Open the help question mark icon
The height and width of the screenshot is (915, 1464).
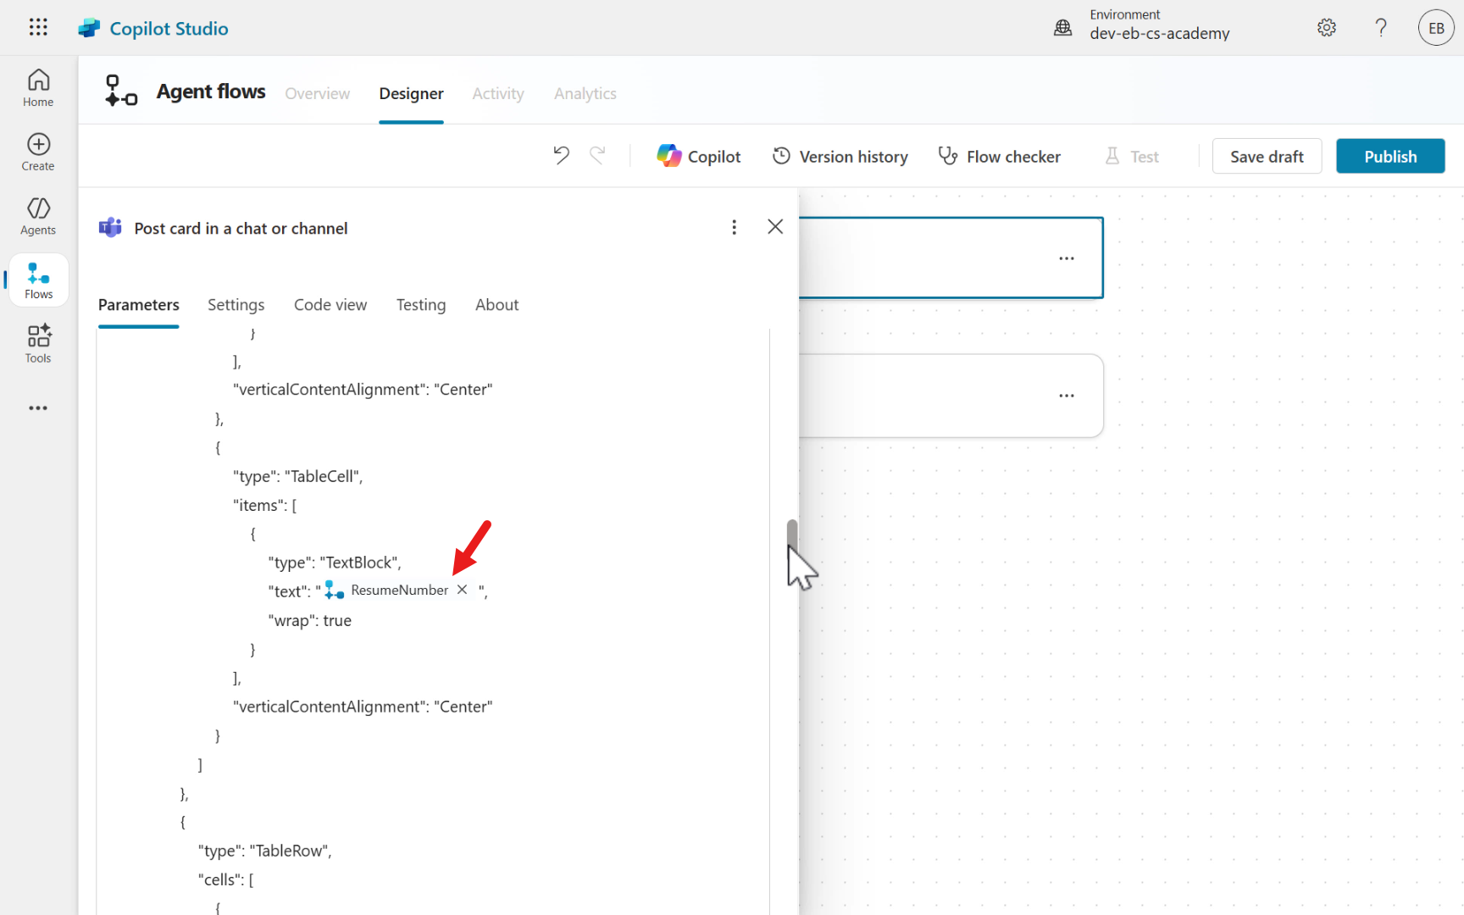[1381, 28]
